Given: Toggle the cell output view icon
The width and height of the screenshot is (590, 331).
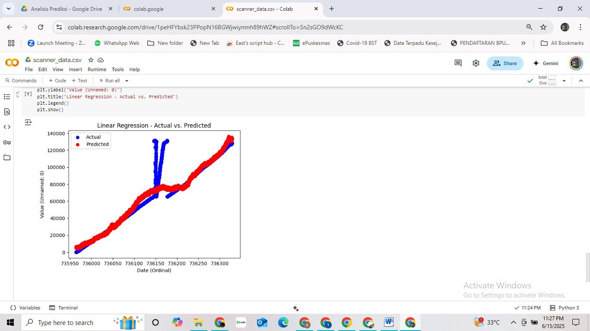Looking at the screenshot, I should click(x=28, y=122).
